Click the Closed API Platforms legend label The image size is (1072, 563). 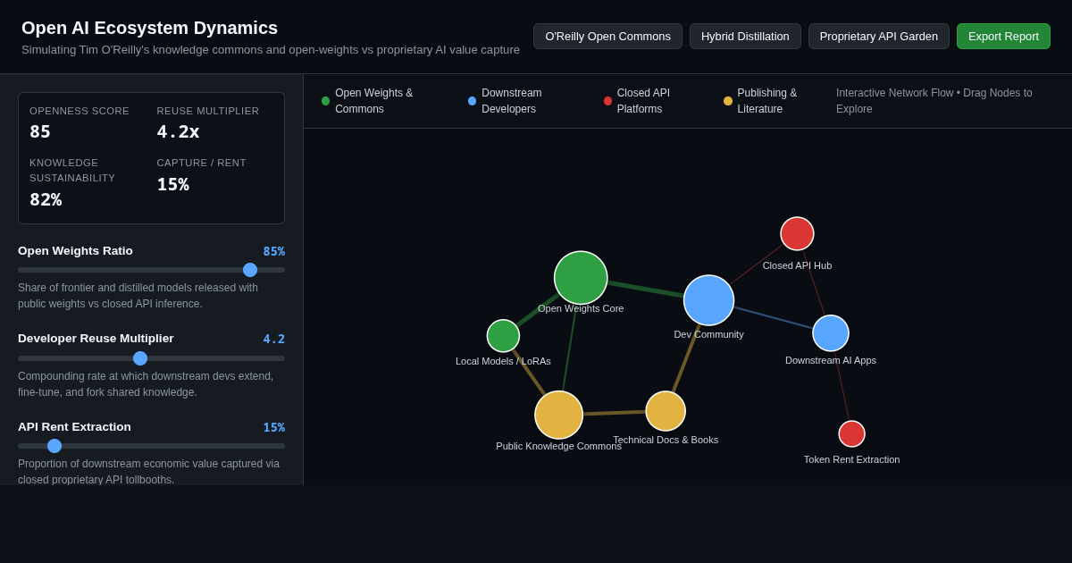click(x=643, y=101)
